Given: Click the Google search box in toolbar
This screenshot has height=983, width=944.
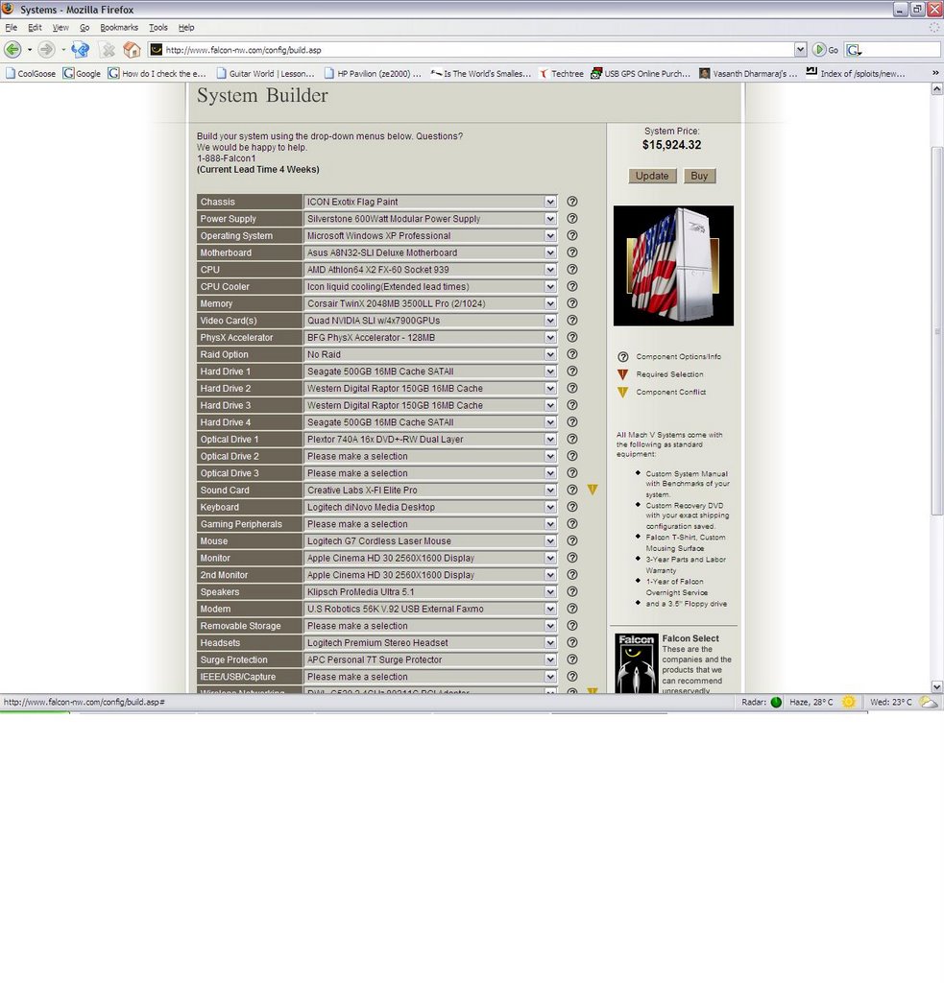Looking at the screenshot, I should [x=900, y=50].
